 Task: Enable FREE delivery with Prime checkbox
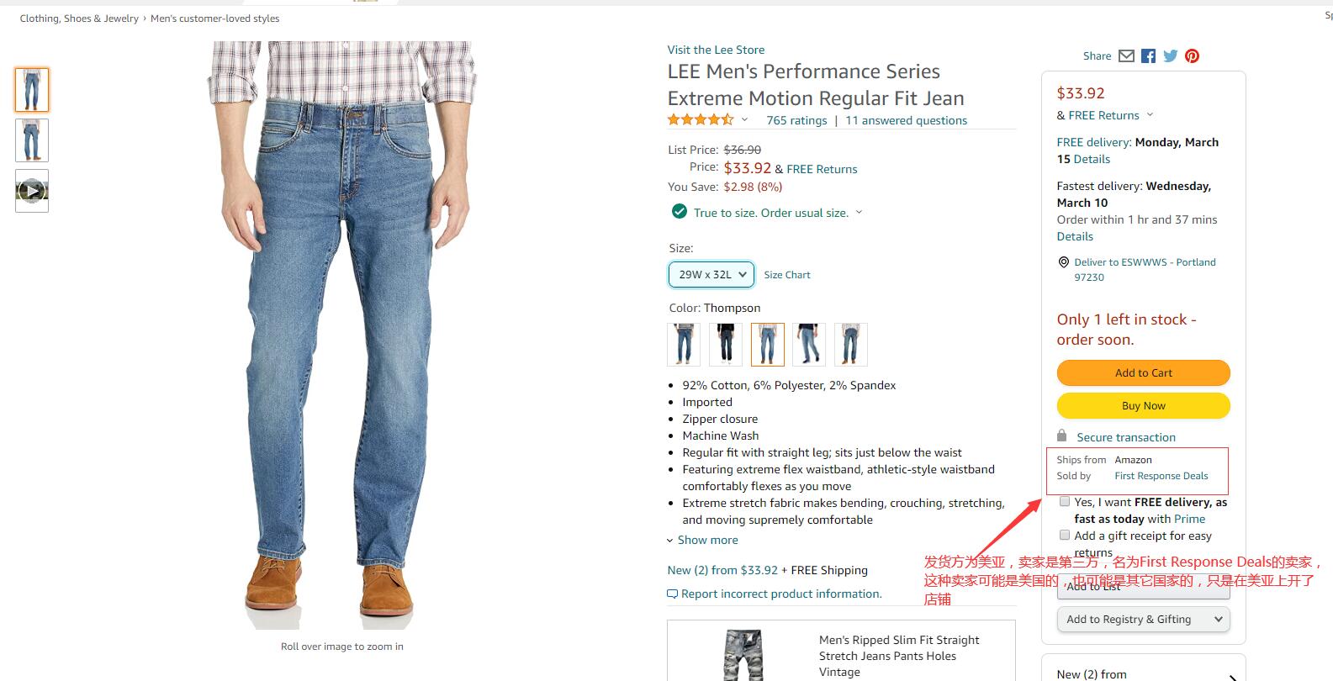click(x=1065, y=502)
